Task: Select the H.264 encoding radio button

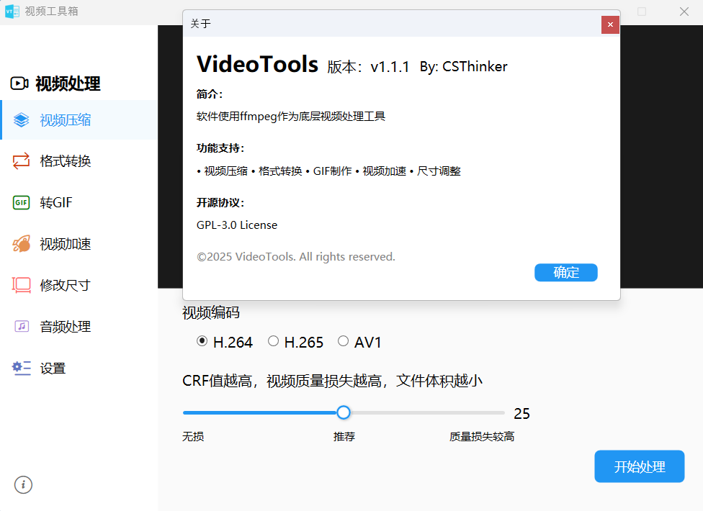Action: tap(202, 341)
